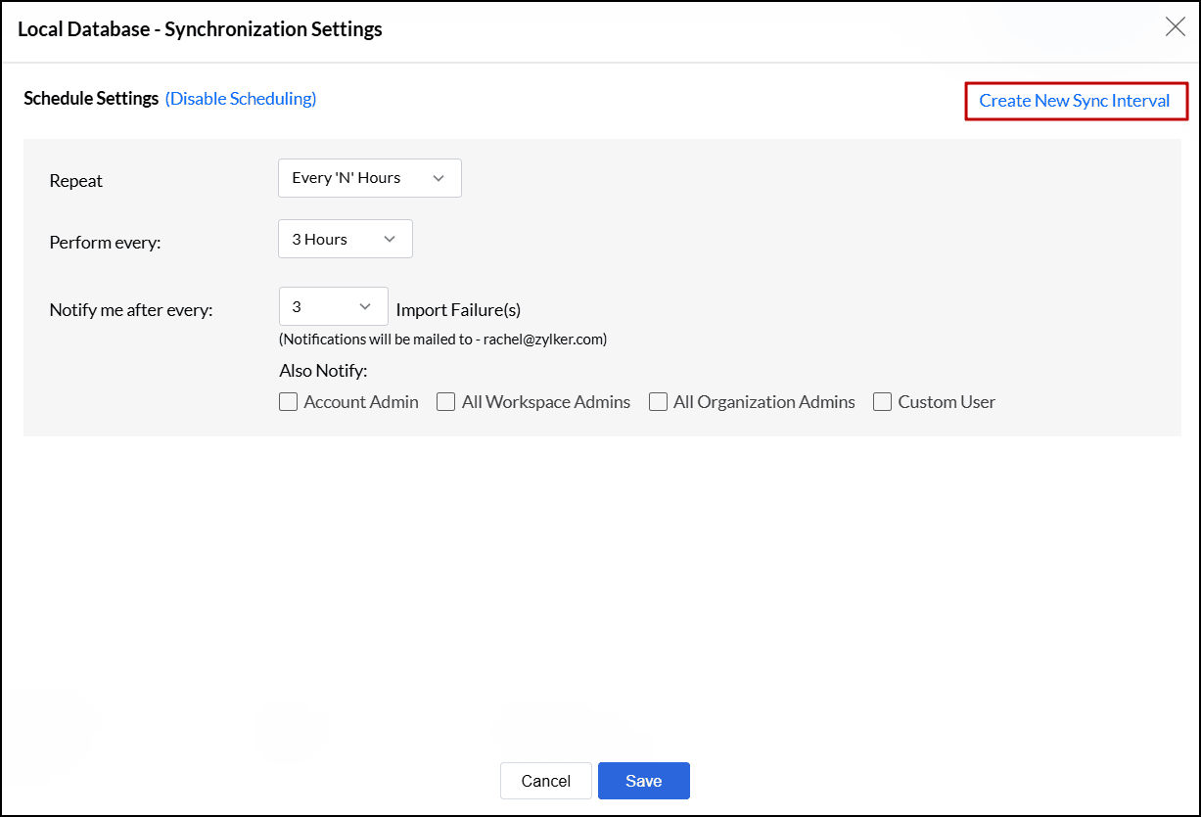Adjust the import failure threshold of 3
This screenshot has width=1201, height=817.
pos(308,306)
